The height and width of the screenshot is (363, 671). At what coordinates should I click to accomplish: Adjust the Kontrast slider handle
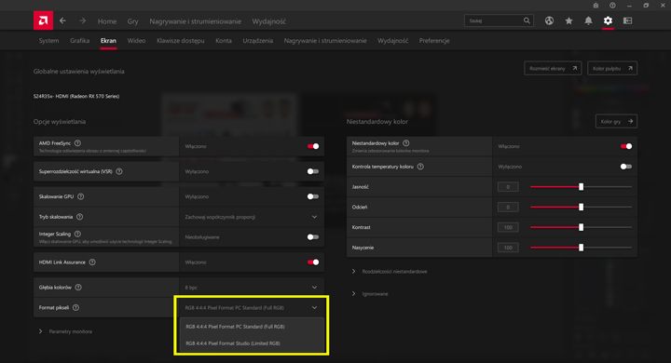click(582, 227)
